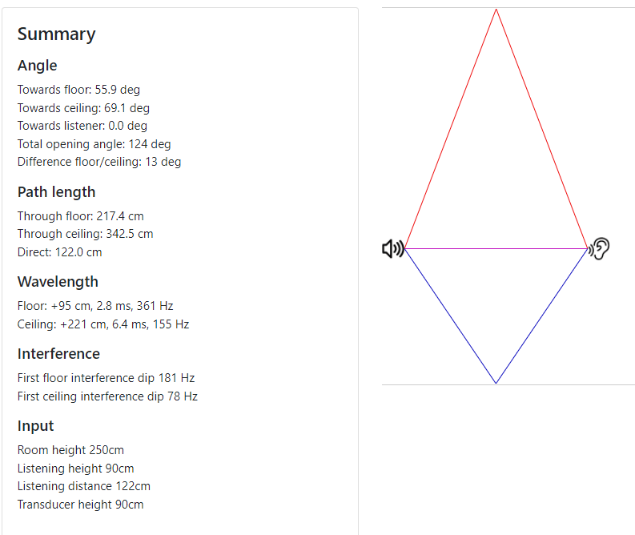The height and width of the screenshot is (535, 635).
Task: Select the Summary heading
Action: 56,34
